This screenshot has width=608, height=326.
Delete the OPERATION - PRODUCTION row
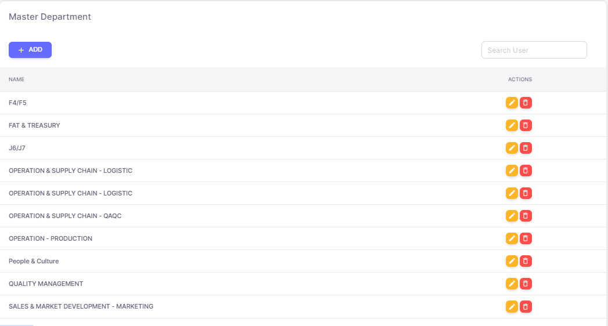pos(526,238)
